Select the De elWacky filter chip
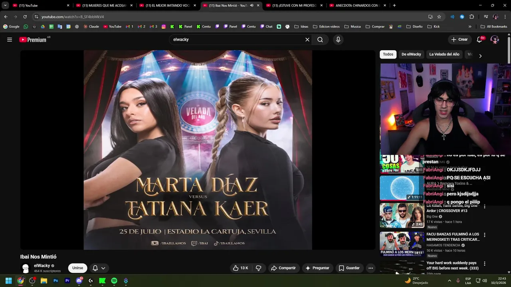511x287 pixels. point(411,54)
